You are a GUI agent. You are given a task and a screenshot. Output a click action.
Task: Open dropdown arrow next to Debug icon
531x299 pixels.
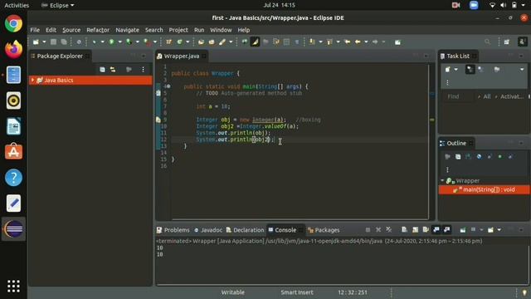(x=102, y=42)
